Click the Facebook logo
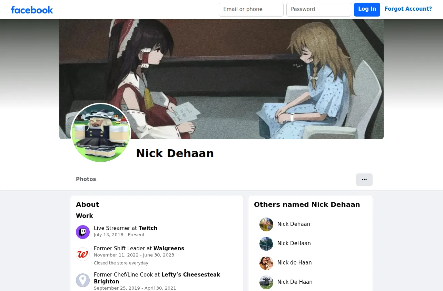The image size is (443, 291). coord(32,10)
